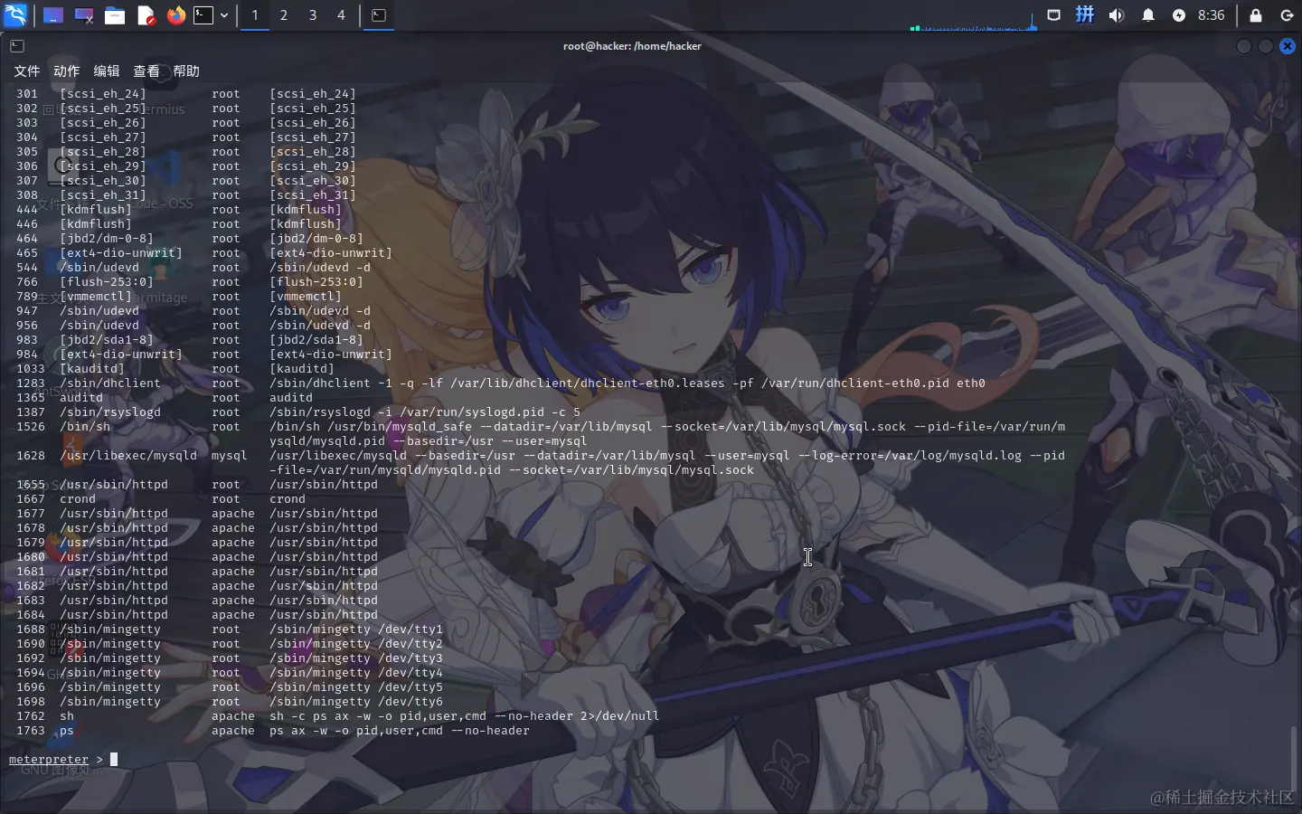1302x814 pixels.
Task: Click the '/bin/sh' process name for PID 1526
Action: (x=85, y=427)
